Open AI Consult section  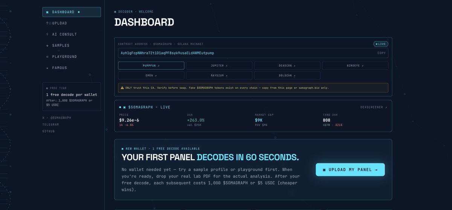pyautogui.click(x=72, y=34)
